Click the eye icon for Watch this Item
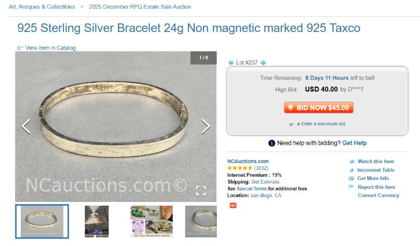Image resolution: width=420 pixels, height=246 pixels. pyautogui.click(x=352, y=162)
